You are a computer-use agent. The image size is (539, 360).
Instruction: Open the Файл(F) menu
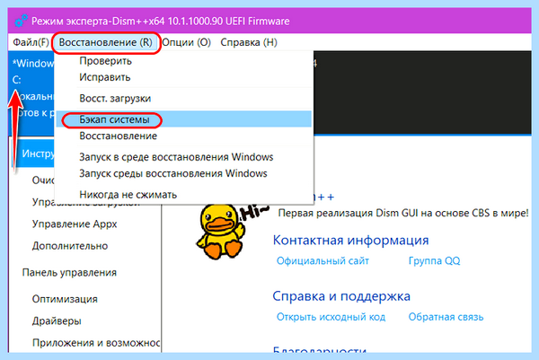pos(31,42)
